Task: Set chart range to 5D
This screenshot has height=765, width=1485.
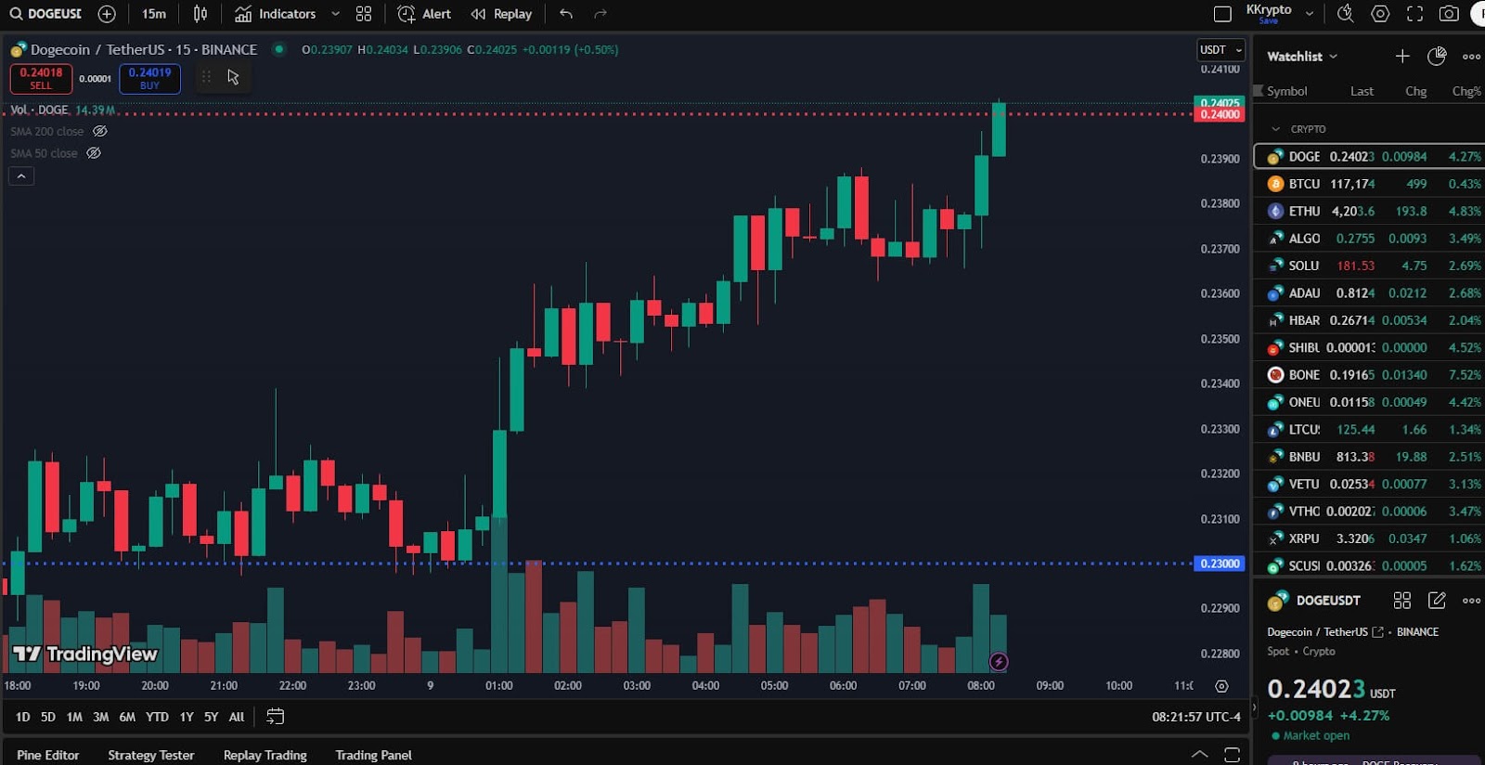Action: click(x=48, y=717)
